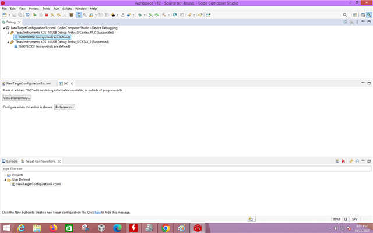
Task: Click the View Disassembly... button
Action: tap(17, 98)
